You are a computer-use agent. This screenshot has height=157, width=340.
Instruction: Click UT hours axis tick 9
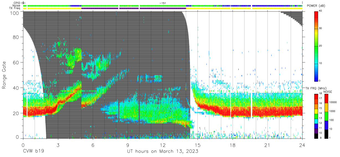point(128,145)
